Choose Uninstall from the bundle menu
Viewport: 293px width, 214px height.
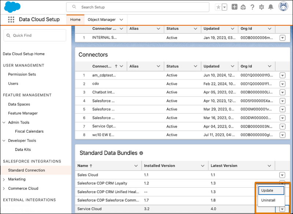coord(268,200)
